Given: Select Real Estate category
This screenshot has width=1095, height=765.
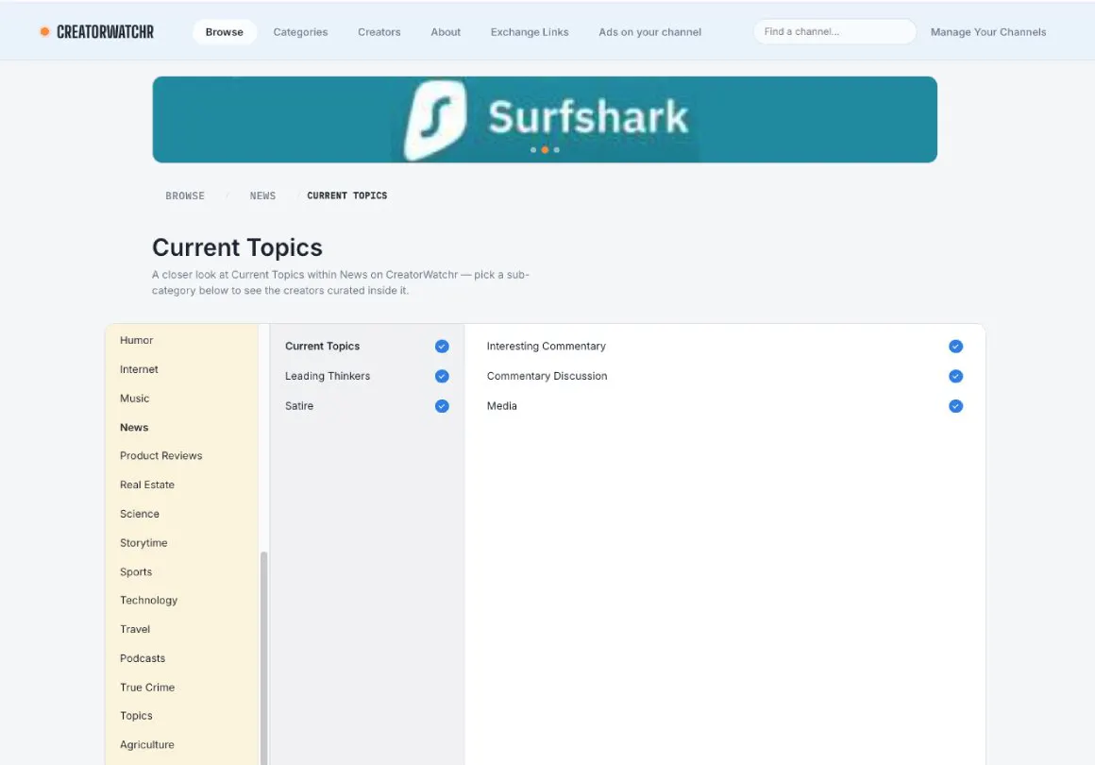Looking at the screenshot, I should (147, 484).
